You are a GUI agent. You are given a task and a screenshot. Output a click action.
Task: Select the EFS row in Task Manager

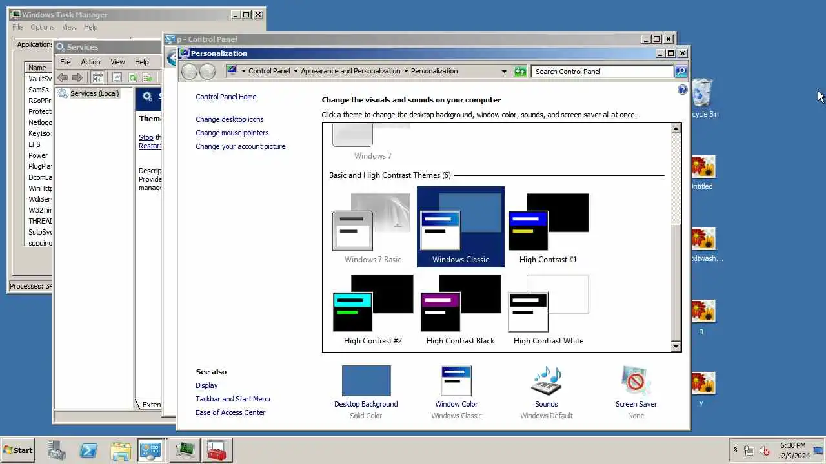[x=39, y=144]
